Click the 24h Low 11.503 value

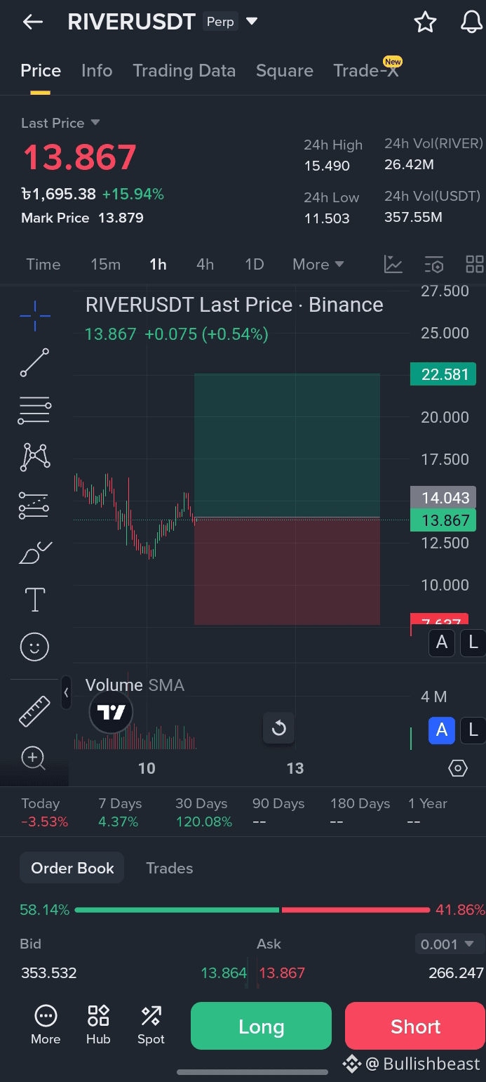327,218
